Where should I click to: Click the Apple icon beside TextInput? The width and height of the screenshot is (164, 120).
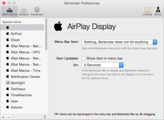[7, 89]
